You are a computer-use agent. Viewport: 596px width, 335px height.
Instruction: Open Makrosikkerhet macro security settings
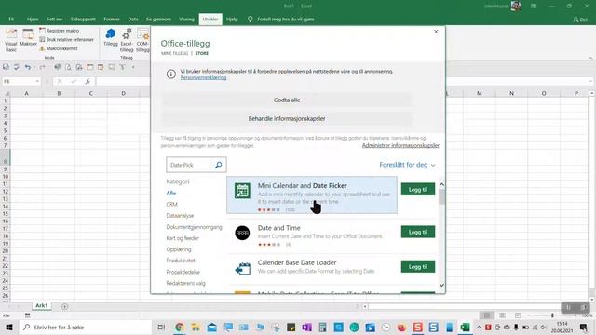pyautogui.click(x=59, y=48)
